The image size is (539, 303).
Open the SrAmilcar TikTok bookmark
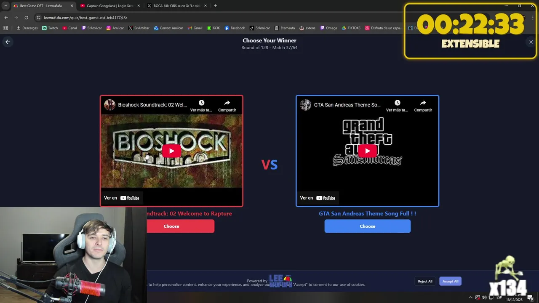click(260, 28)
